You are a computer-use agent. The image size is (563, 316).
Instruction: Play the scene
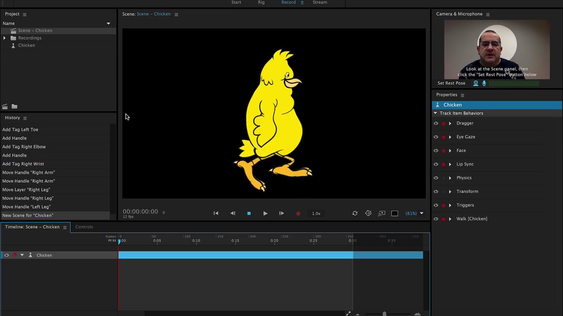point(265,213)
